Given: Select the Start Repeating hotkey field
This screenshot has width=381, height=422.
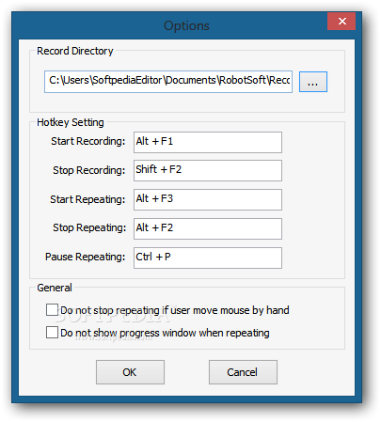Looking at the screenshot, I should [208, 199].
